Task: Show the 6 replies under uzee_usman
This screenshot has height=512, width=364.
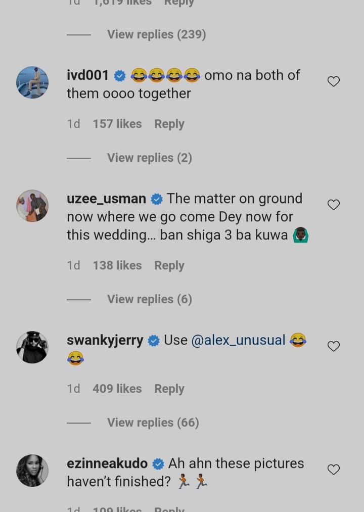Action: click(149, 299)
